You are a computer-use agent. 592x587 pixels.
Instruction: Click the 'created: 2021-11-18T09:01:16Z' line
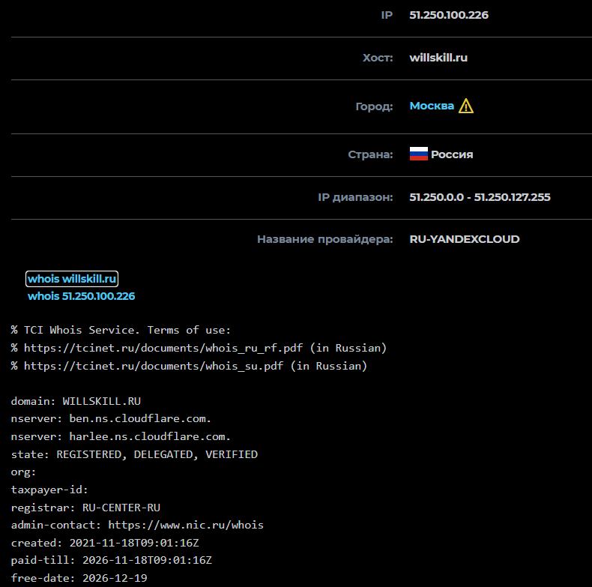105,543
